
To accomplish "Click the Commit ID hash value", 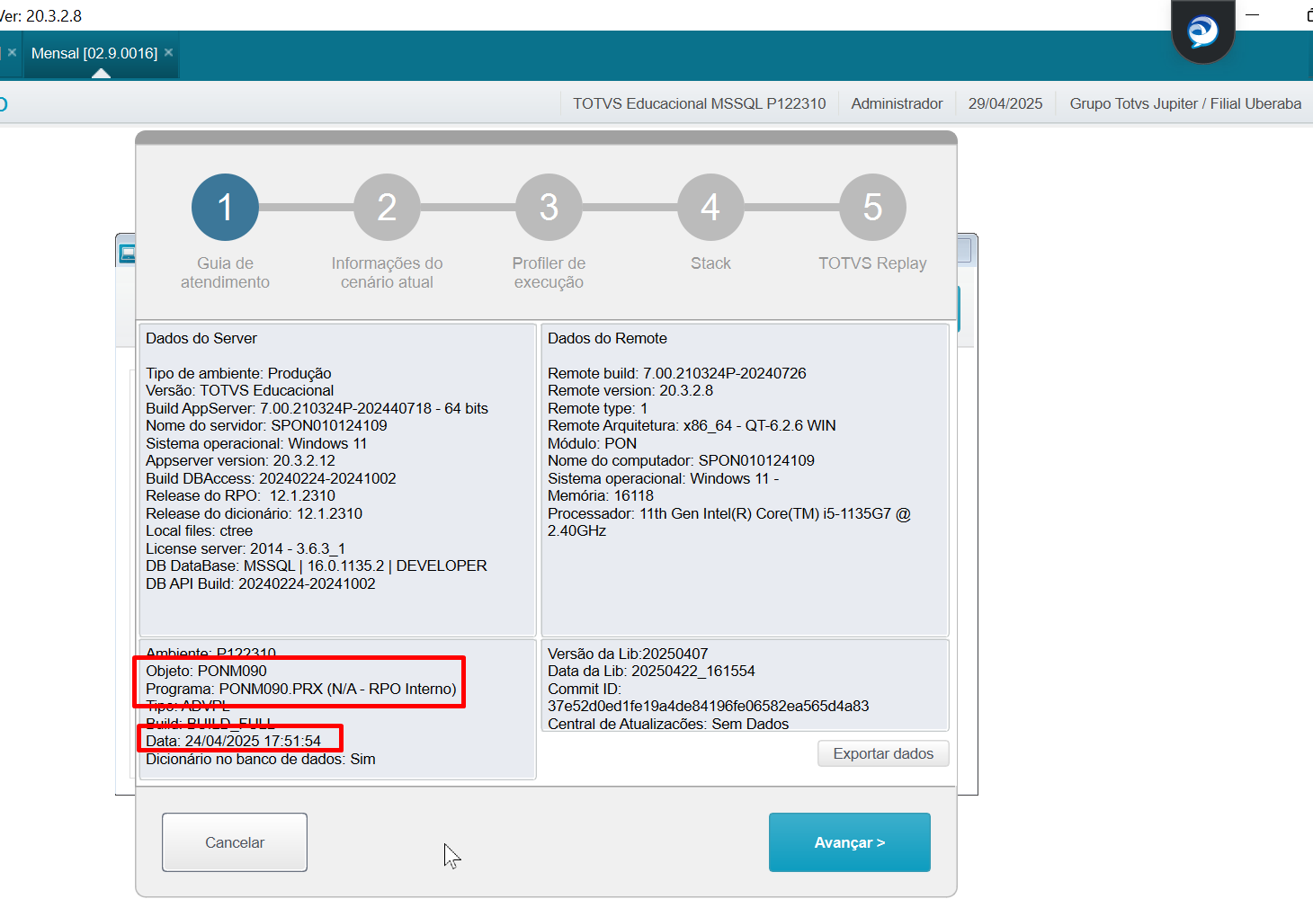I will click(709, 706).
